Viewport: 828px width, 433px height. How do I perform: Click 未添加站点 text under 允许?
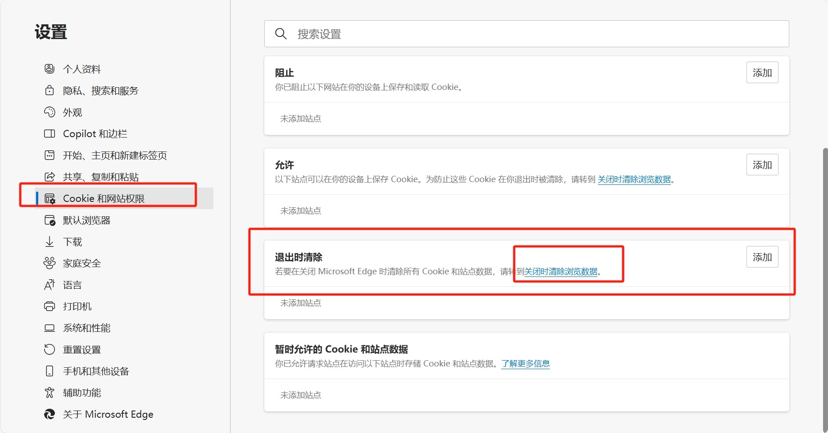click(x=301, y=211)
